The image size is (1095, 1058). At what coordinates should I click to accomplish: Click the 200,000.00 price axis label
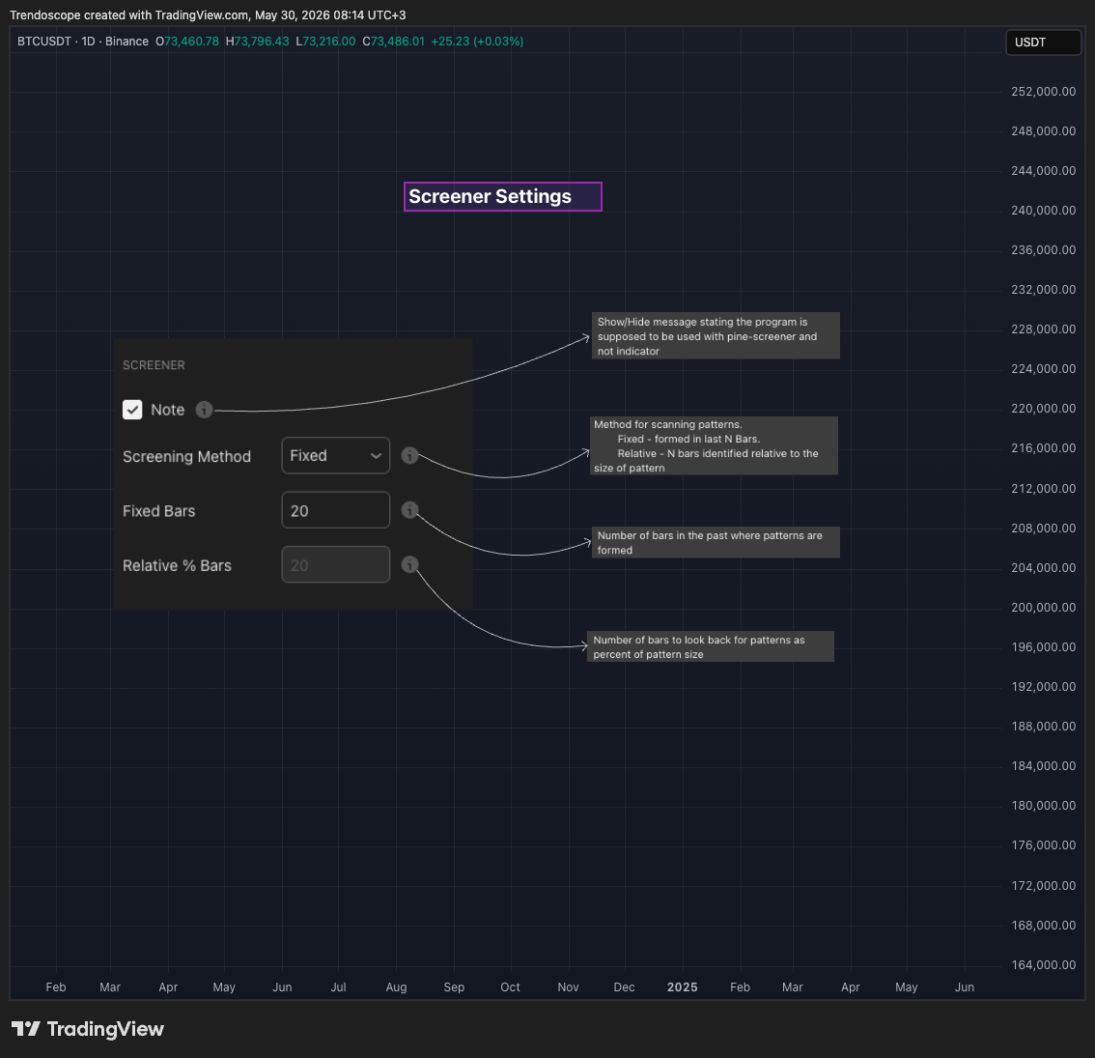pos(1043,608)
